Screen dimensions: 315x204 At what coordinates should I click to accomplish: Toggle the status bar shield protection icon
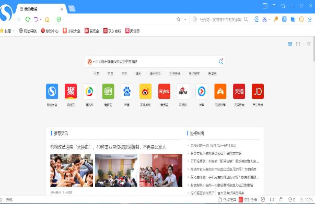pyautogui.click(x=263, y=200)
